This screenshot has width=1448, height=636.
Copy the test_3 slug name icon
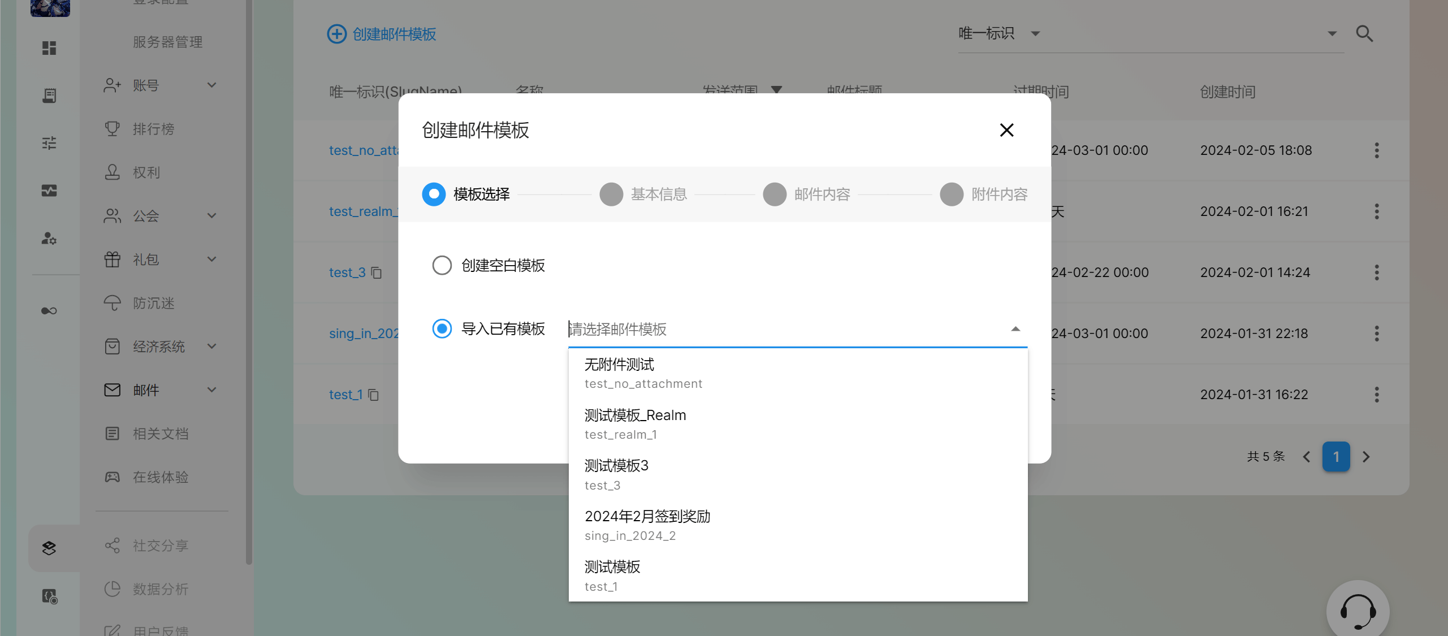click(377, 273)
